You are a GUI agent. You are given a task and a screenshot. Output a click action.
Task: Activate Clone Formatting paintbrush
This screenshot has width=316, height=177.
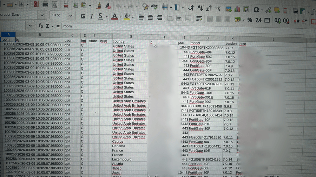(x=99, y=6)
